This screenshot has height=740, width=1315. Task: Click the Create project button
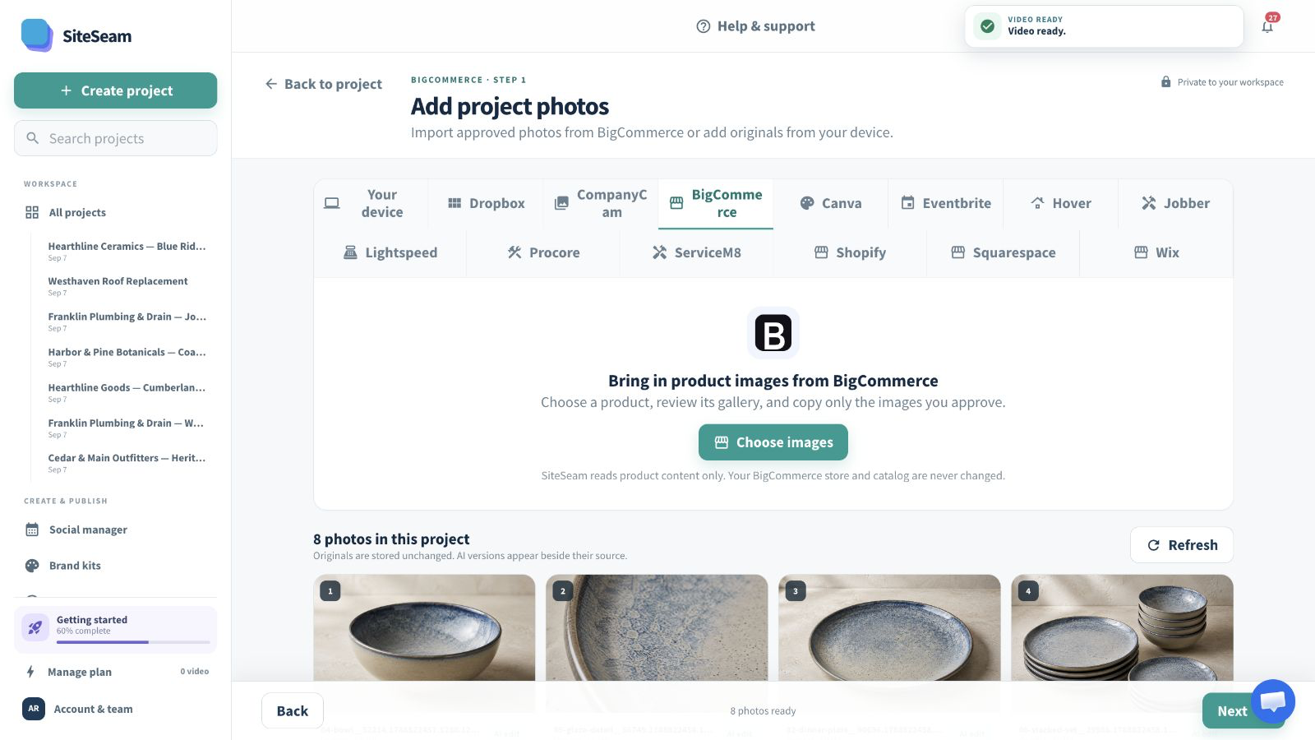point(116,90)
